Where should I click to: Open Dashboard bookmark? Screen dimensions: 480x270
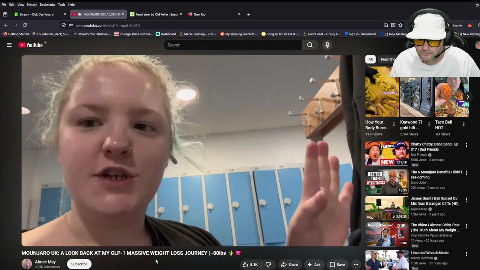[x=166, y=34]
